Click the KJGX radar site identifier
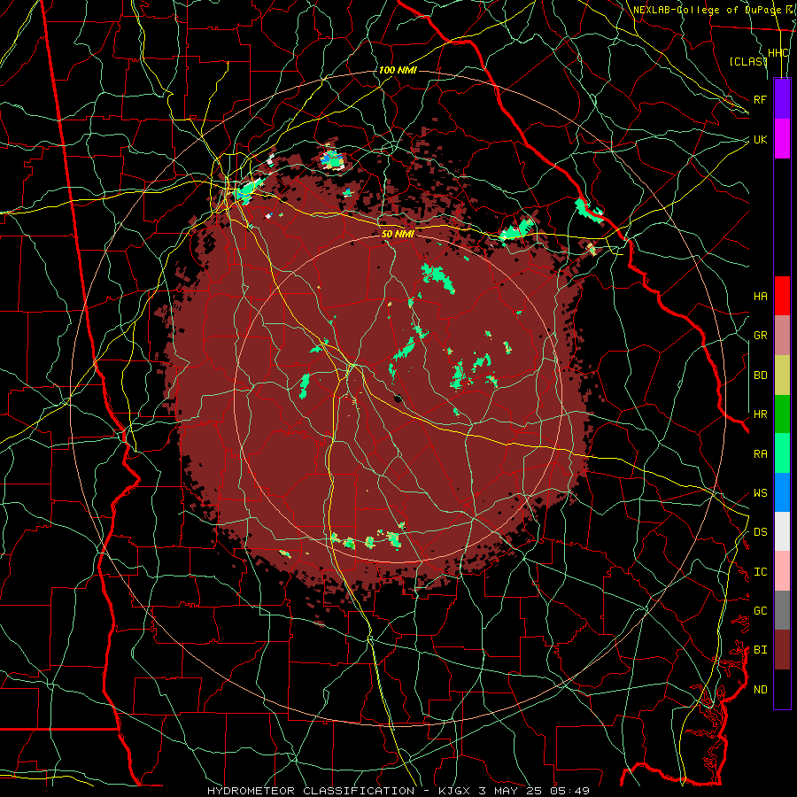 456,791
